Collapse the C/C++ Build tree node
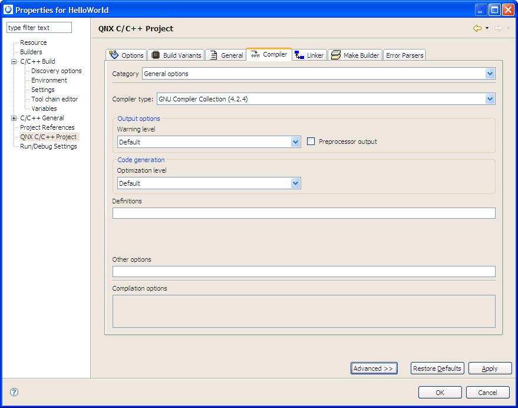This screenshot has height=408, width=518. pyautogui.click(x=14, y=61)
